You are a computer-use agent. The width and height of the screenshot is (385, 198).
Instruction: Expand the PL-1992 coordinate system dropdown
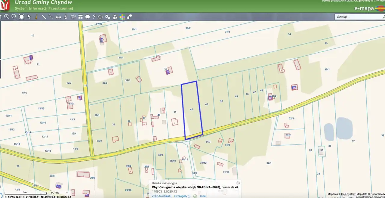point(67,193)
